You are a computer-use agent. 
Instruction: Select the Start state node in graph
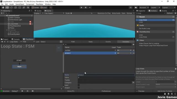pyautogui.click(x=19, y=67)
